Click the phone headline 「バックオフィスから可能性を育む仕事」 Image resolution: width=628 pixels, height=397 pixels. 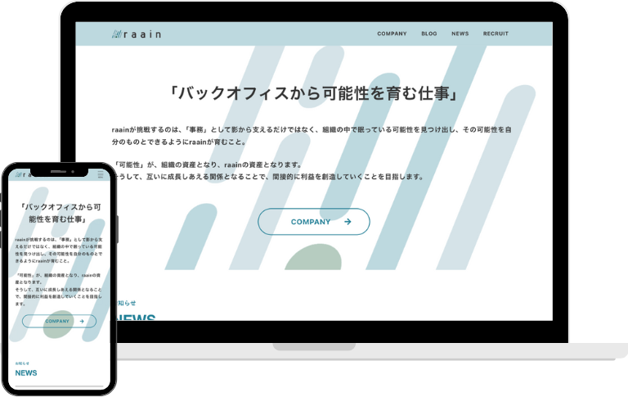tap(59, 213)
